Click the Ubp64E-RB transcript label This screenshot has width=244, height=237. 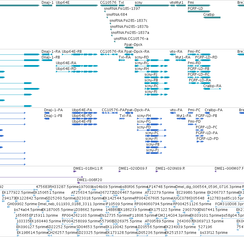click(72, 52)
